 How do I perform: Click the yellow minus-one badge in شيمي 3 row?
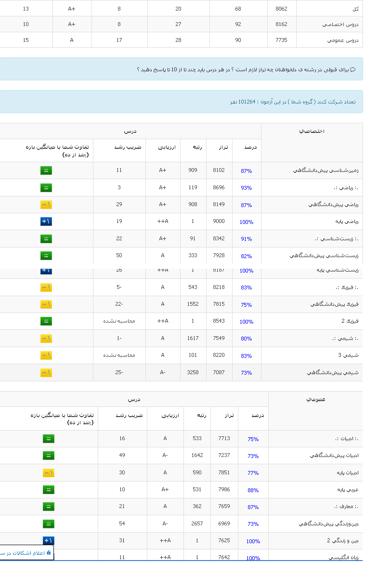point(46,355)
